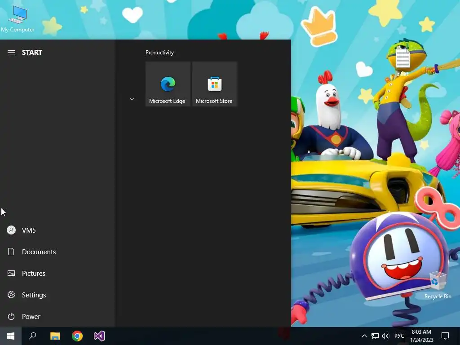Open the VM5 user account menu

[57, 230]
